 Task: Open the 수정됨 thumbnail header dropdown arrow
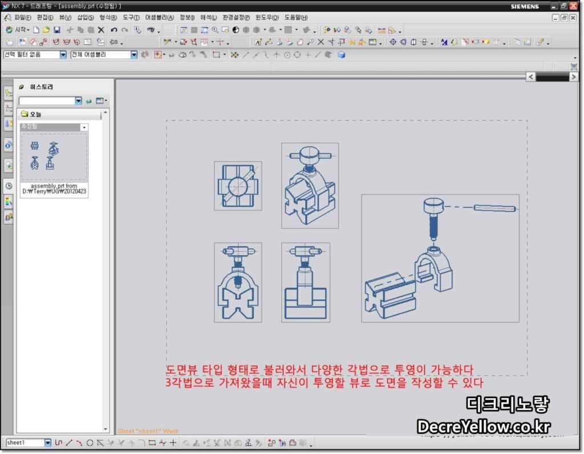84,127
